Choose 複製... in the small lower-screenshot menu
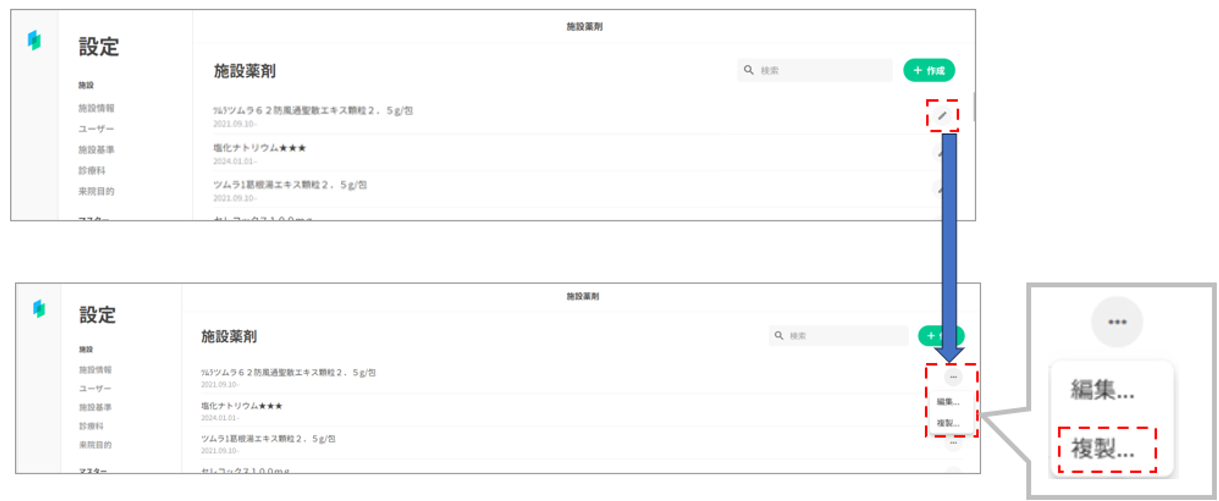Image resolution: width=1219 pixels, height=501 pixels. tap(948, 423)
